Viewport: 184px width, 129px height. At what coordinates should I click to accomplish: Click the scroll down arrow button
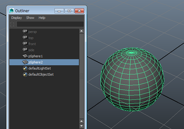pos(82,126)
